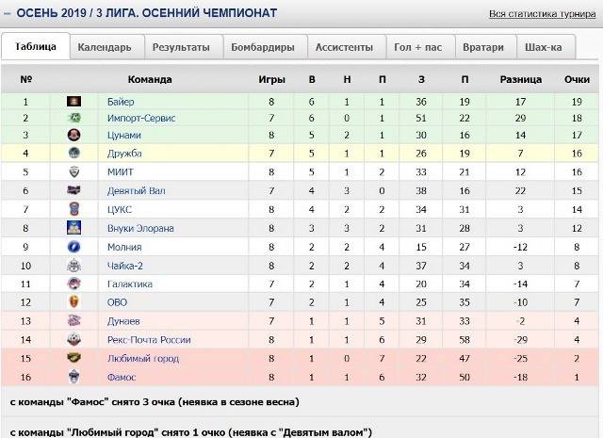This screenshot has height=438, width=603.
Task: Click the Любимый город team logo icon
Action: pos(73,358)
